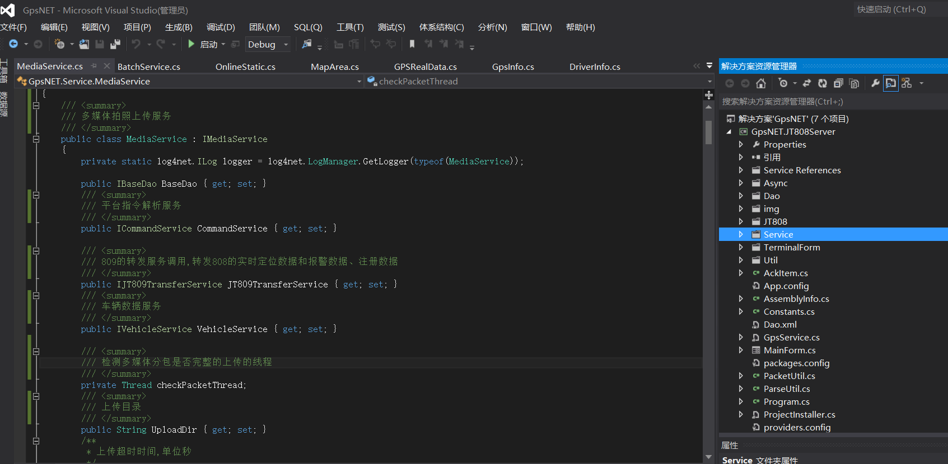
Task: Click Home icon in Solution Explorer toolbar
Action: point(760,83)
